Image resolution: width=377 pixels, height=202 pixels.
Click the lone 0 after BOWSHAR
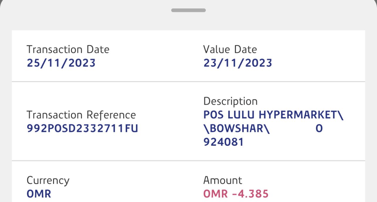coord(319,129)
